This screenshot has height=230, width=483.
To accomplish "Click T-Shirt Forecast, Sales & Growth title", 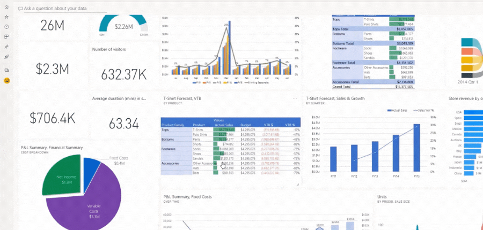I will tap(335, 98).
